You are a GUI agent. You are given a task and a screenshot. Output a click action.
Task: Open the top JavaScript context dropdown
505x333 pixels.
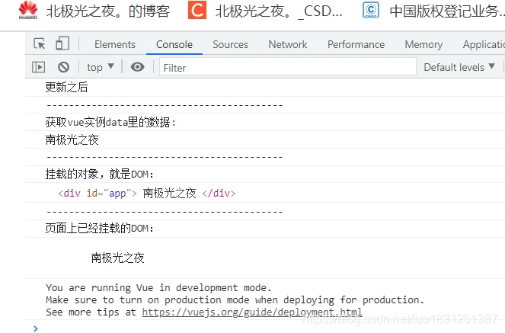click(101, 67)
